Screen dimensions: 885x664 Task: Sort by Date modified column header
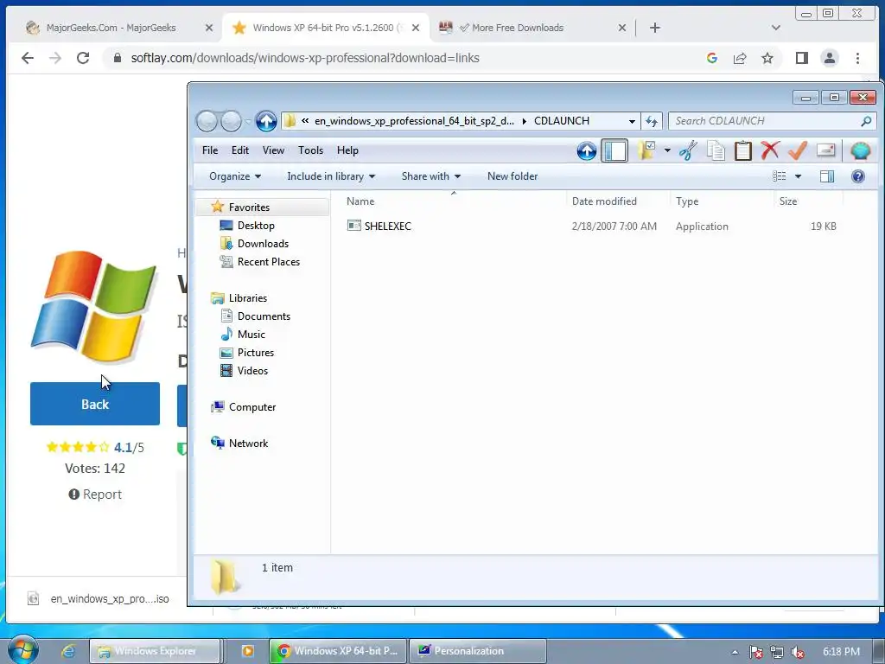coord(604,201)
